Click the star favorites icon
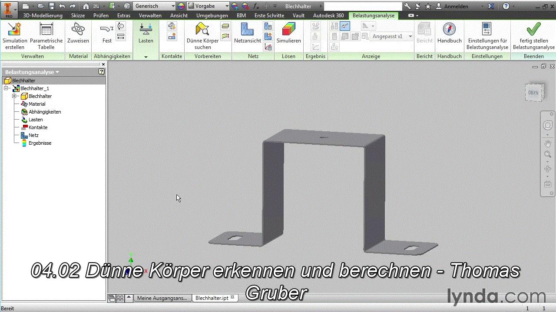Screen dimensions: 556x312 pos(428,6)
